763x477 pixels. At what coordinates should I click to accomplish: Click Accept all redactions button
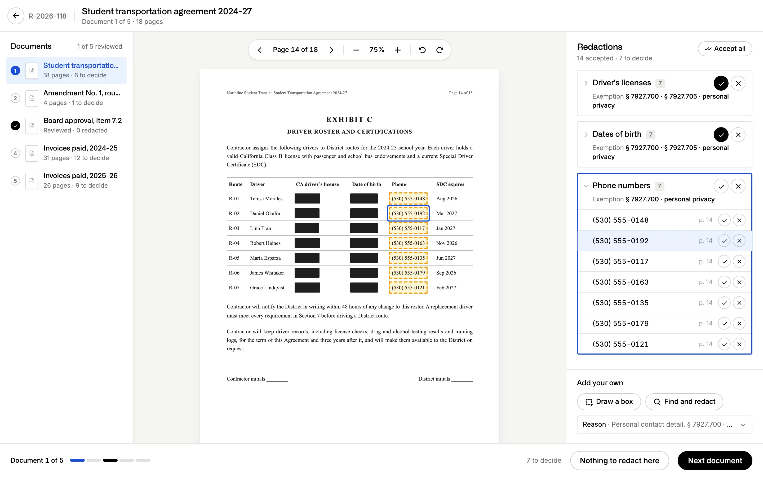coord(725,48)
